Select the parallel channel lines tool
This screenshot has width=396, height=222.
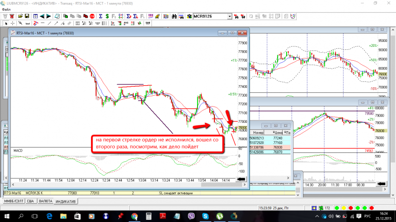point(69,23)
